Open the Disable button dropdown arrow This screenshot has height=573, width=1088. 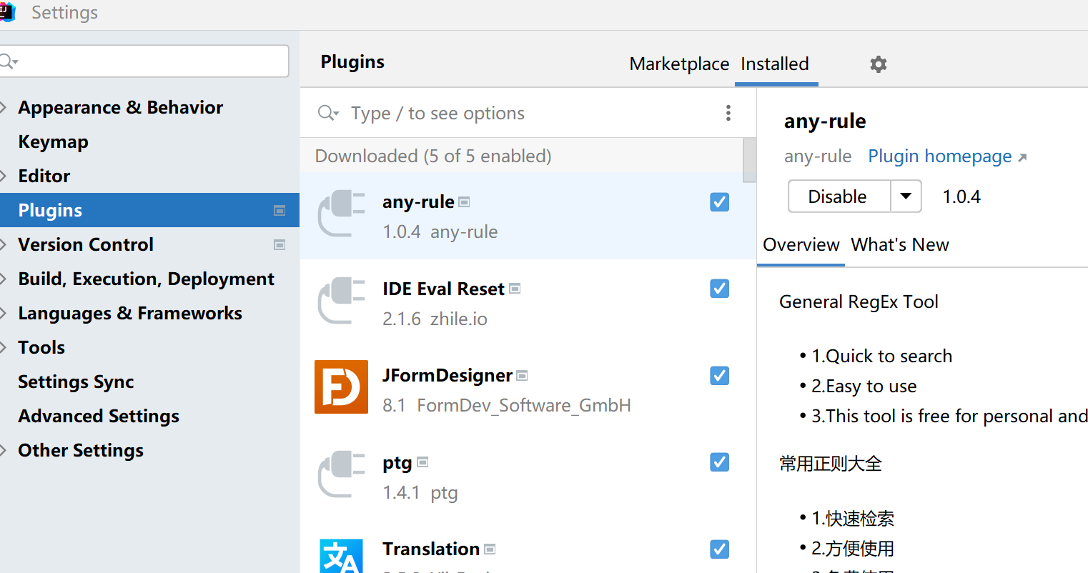coord(906,196)
